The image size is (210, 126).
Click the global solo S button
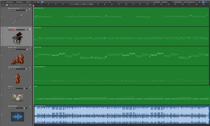[x=11, y=5]
